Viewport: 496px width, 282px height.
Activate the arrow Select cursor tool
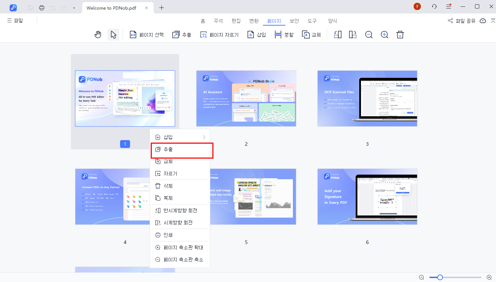(x=113, y=34)
